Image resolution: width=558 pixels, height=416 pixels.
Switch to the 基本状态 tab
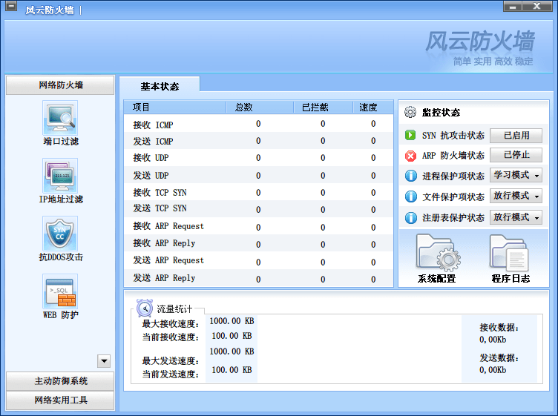pyautogui.click(x=160, y=87)
